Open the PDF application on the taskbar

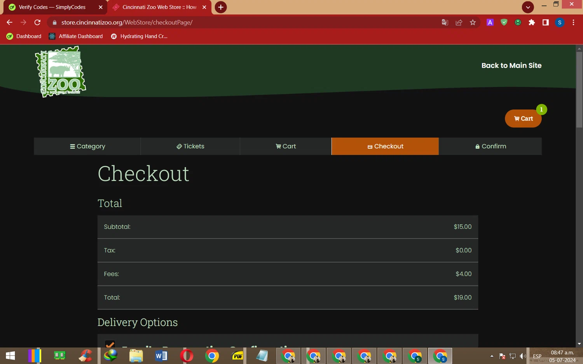[x=237, y=356]
